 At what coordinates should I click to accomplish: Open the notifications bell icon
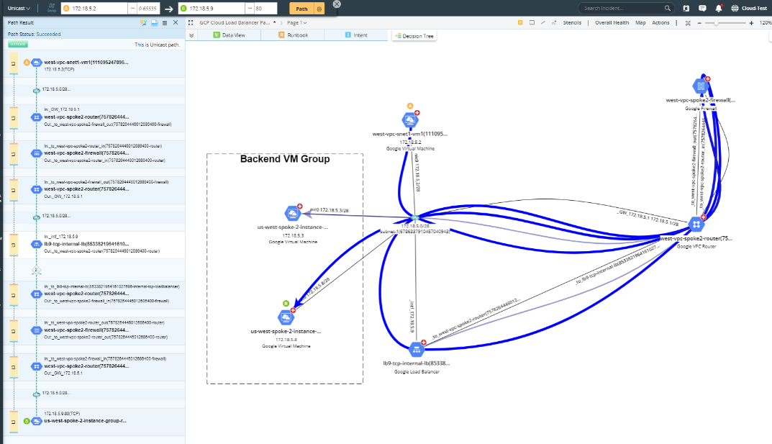pos(719,8)
